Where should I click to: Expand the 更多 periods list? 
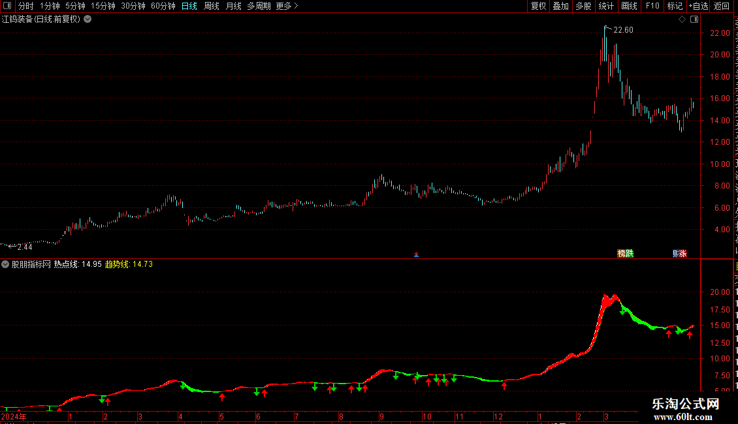287,6
